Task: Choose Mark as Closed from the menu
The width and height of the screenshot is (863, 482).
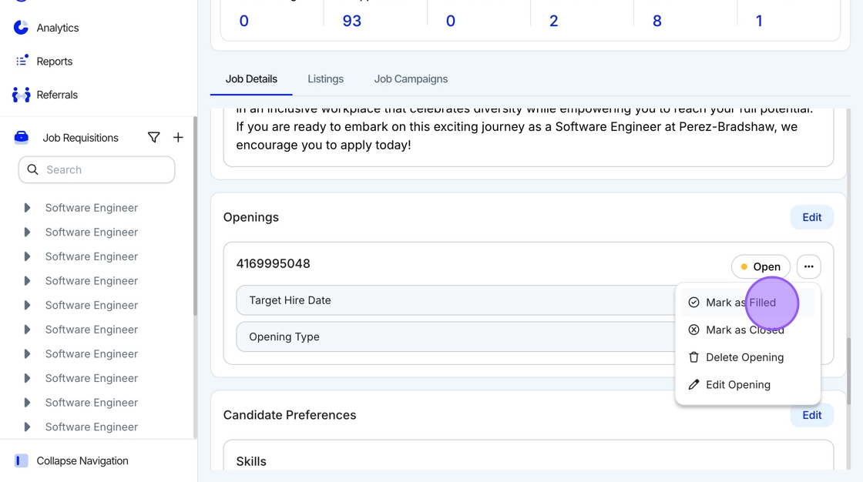Action: tap(747, 330)
